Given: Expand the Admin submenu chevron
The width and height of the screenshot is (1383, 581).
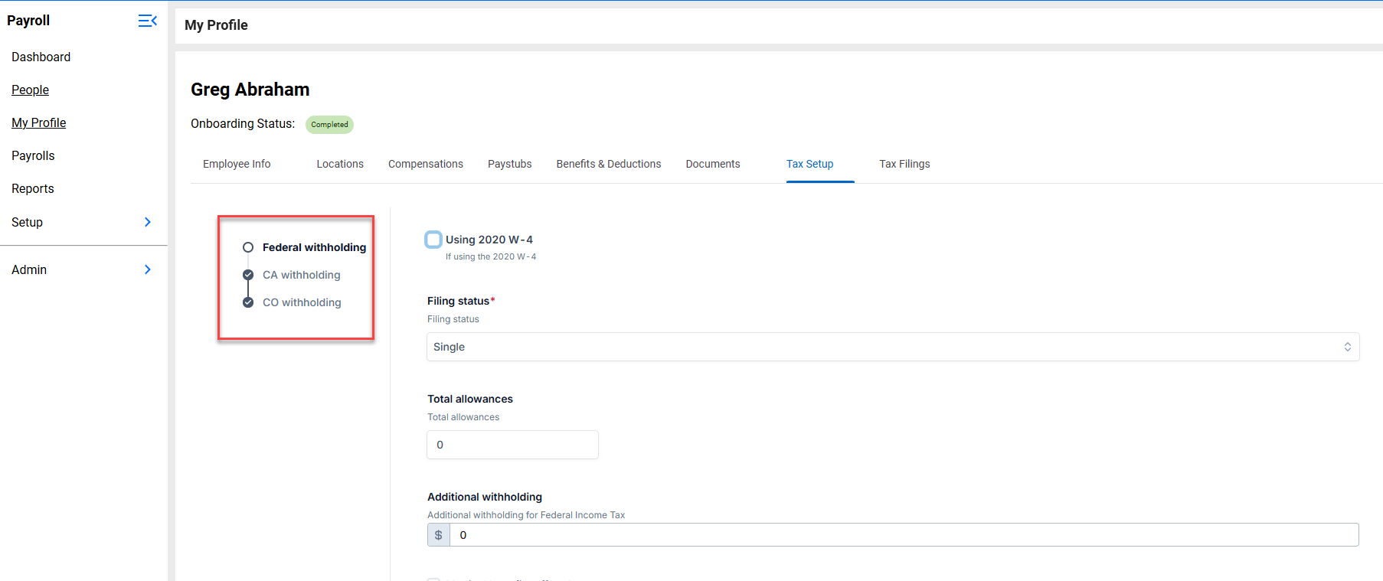Looking at the screenshot, I should coord(148,269).
